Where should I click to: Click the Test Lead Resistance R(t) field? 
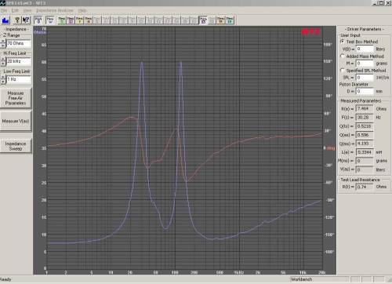[x=365, y=187]
